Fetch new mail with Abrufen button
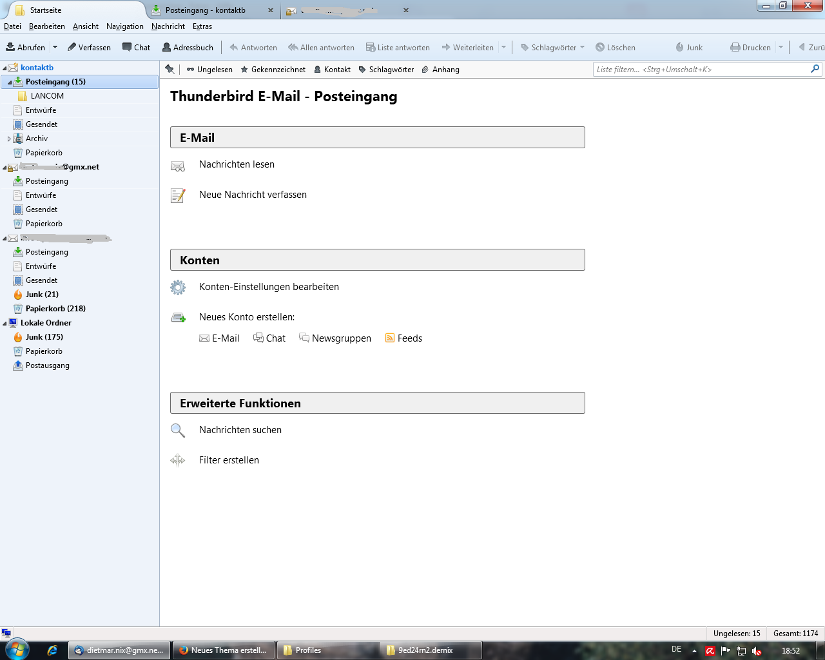 pos(25,47)
